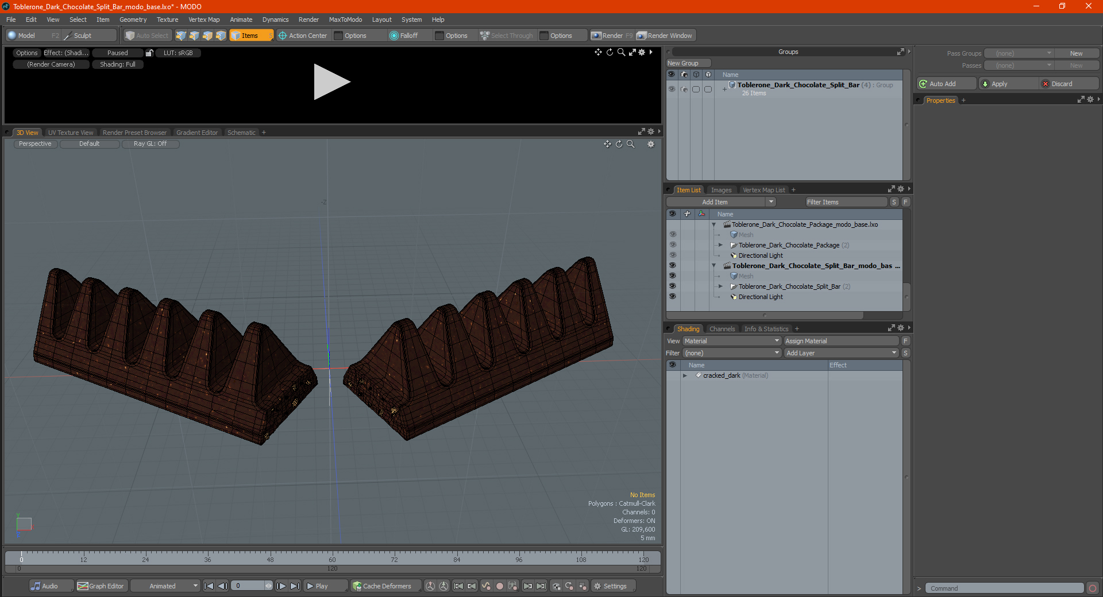The image size is (1103, 597).
Task: Step to next frame
Action: pyautogui.click(x=281, y=586)
